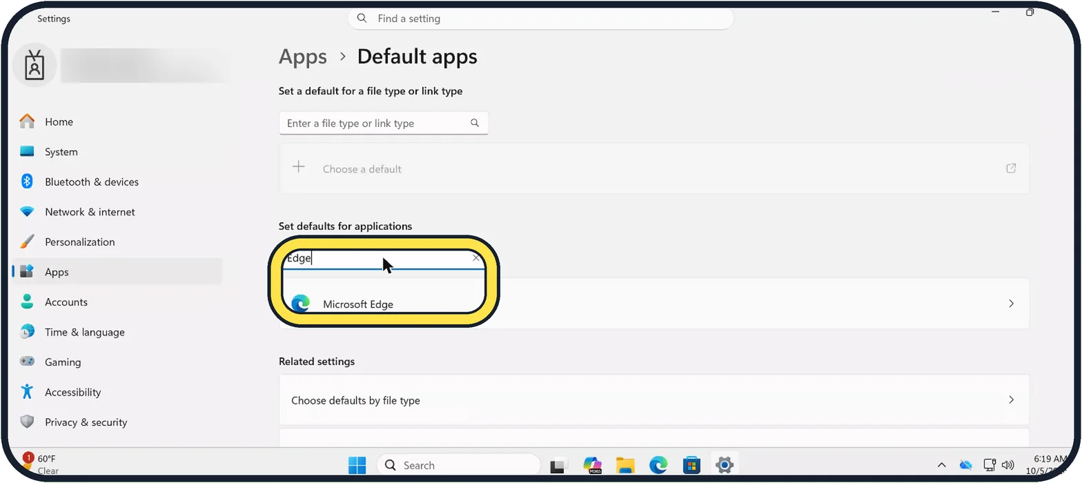This screenshot has width=1082, height=483.
Task: Click the OneDrive cloud tray icon
Action: tap(965, 466)
